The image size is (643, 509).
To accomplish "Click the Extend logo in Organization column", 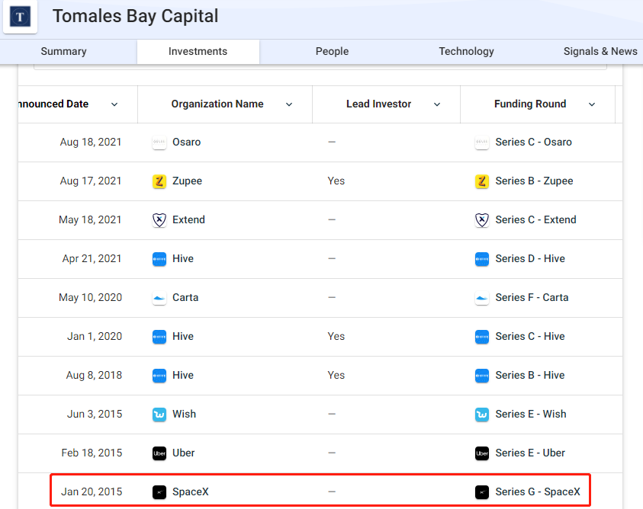I will [159, 220].
